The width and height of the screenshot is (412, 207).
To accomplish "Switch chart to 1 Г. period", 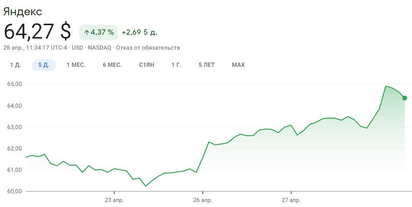I will [x=176, y=65].
